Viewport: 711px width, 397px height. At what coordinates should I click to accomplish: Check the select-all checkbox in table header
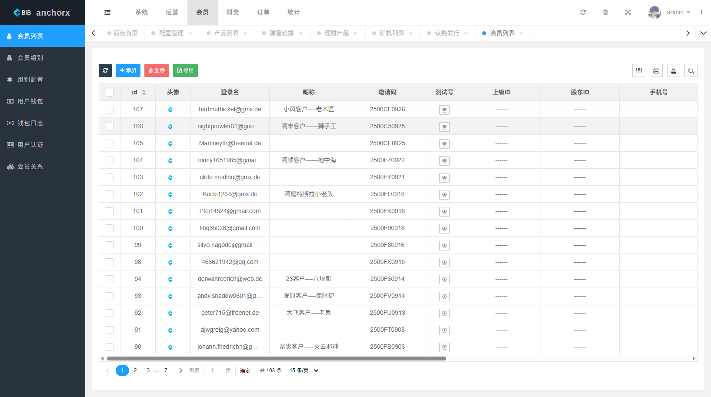[110, 93]
